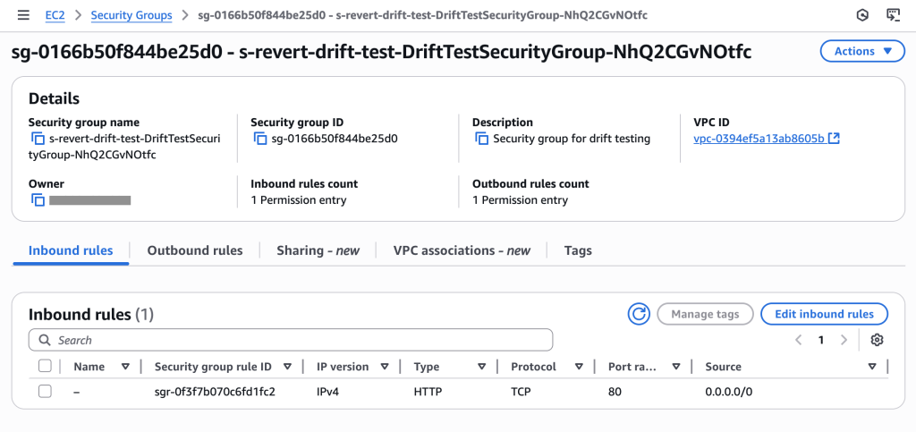Image resolution: width=916 pixels, height=432 pixels.
Task: Open table preferences gear icon
Action: [x=877, y=340]
